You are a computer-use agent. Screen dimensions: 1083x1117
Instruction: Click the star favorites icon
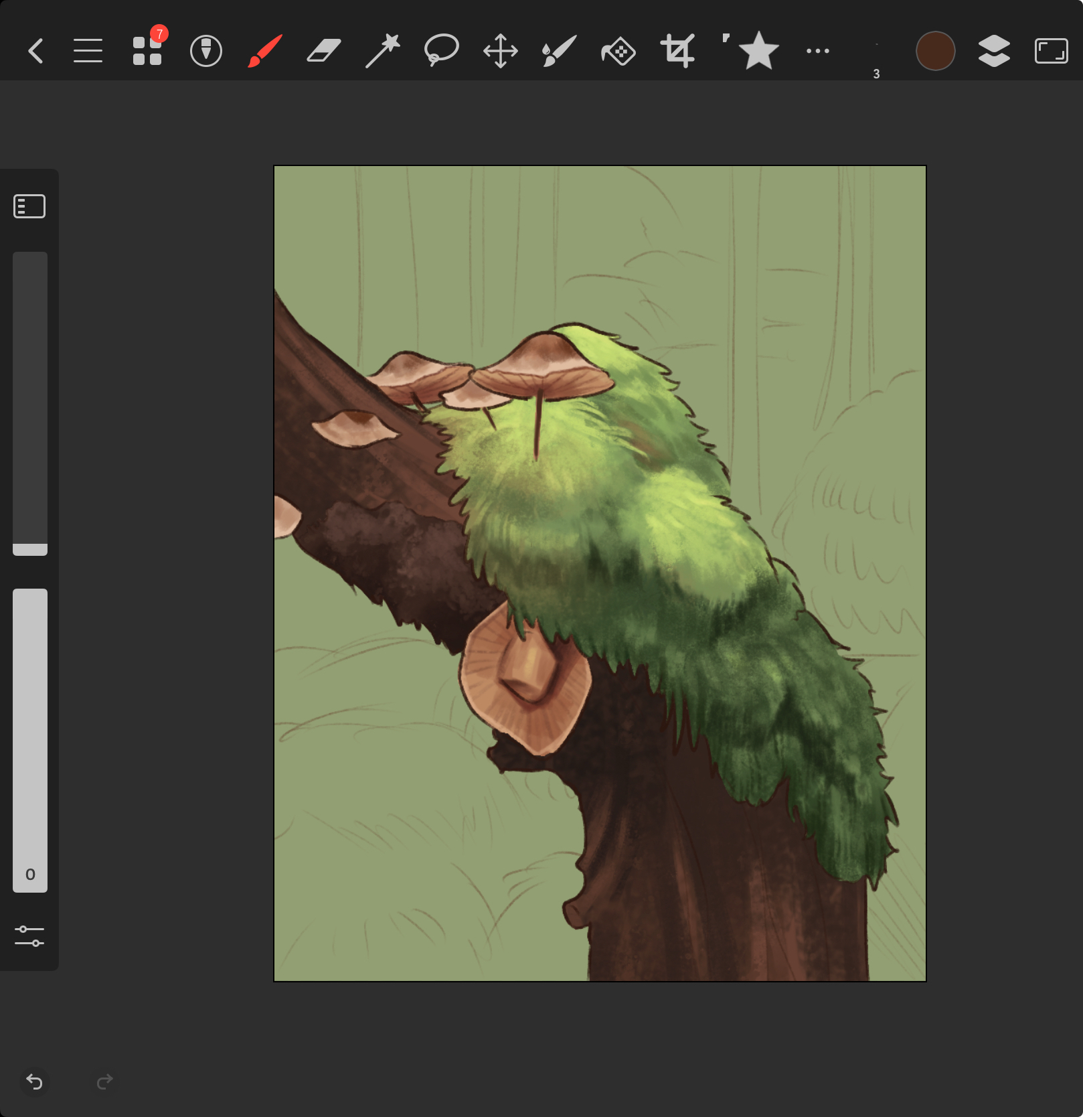tap(758, 51)
